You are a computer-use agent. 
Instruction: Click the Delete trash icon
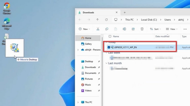click(142, 29)
